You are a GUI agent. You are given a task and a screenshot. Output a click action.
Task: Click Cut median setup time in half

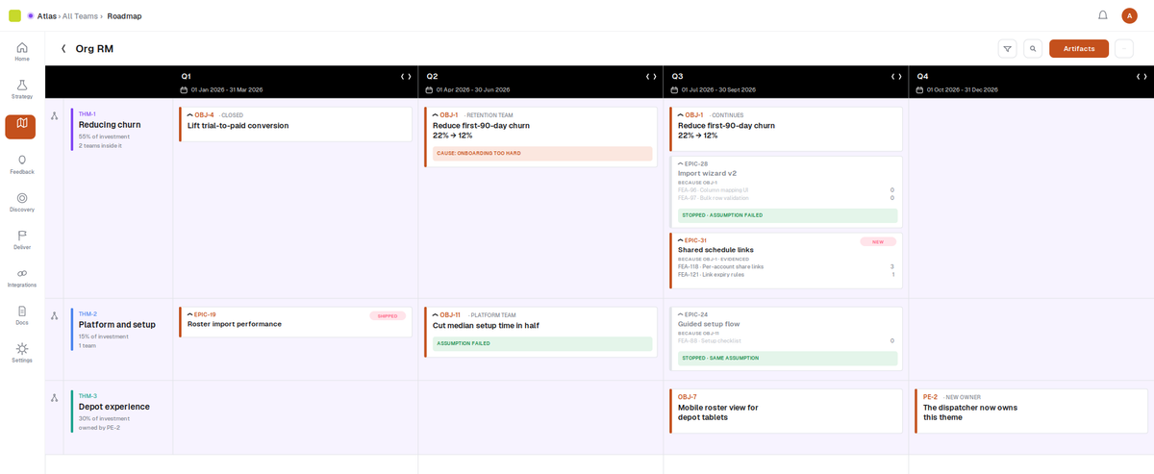point(486,325)
